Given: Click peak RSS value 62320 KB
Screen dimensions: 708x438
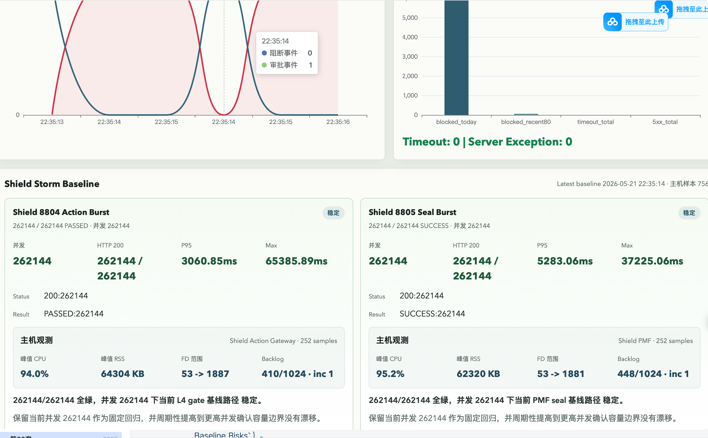Looking at the screenshot, I should (x=478, y=374).
